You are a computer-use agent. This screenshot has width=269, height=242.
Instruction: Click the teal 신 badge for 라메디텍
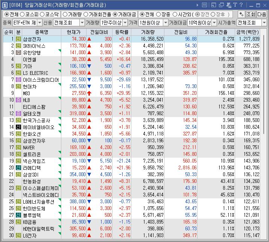18,168
